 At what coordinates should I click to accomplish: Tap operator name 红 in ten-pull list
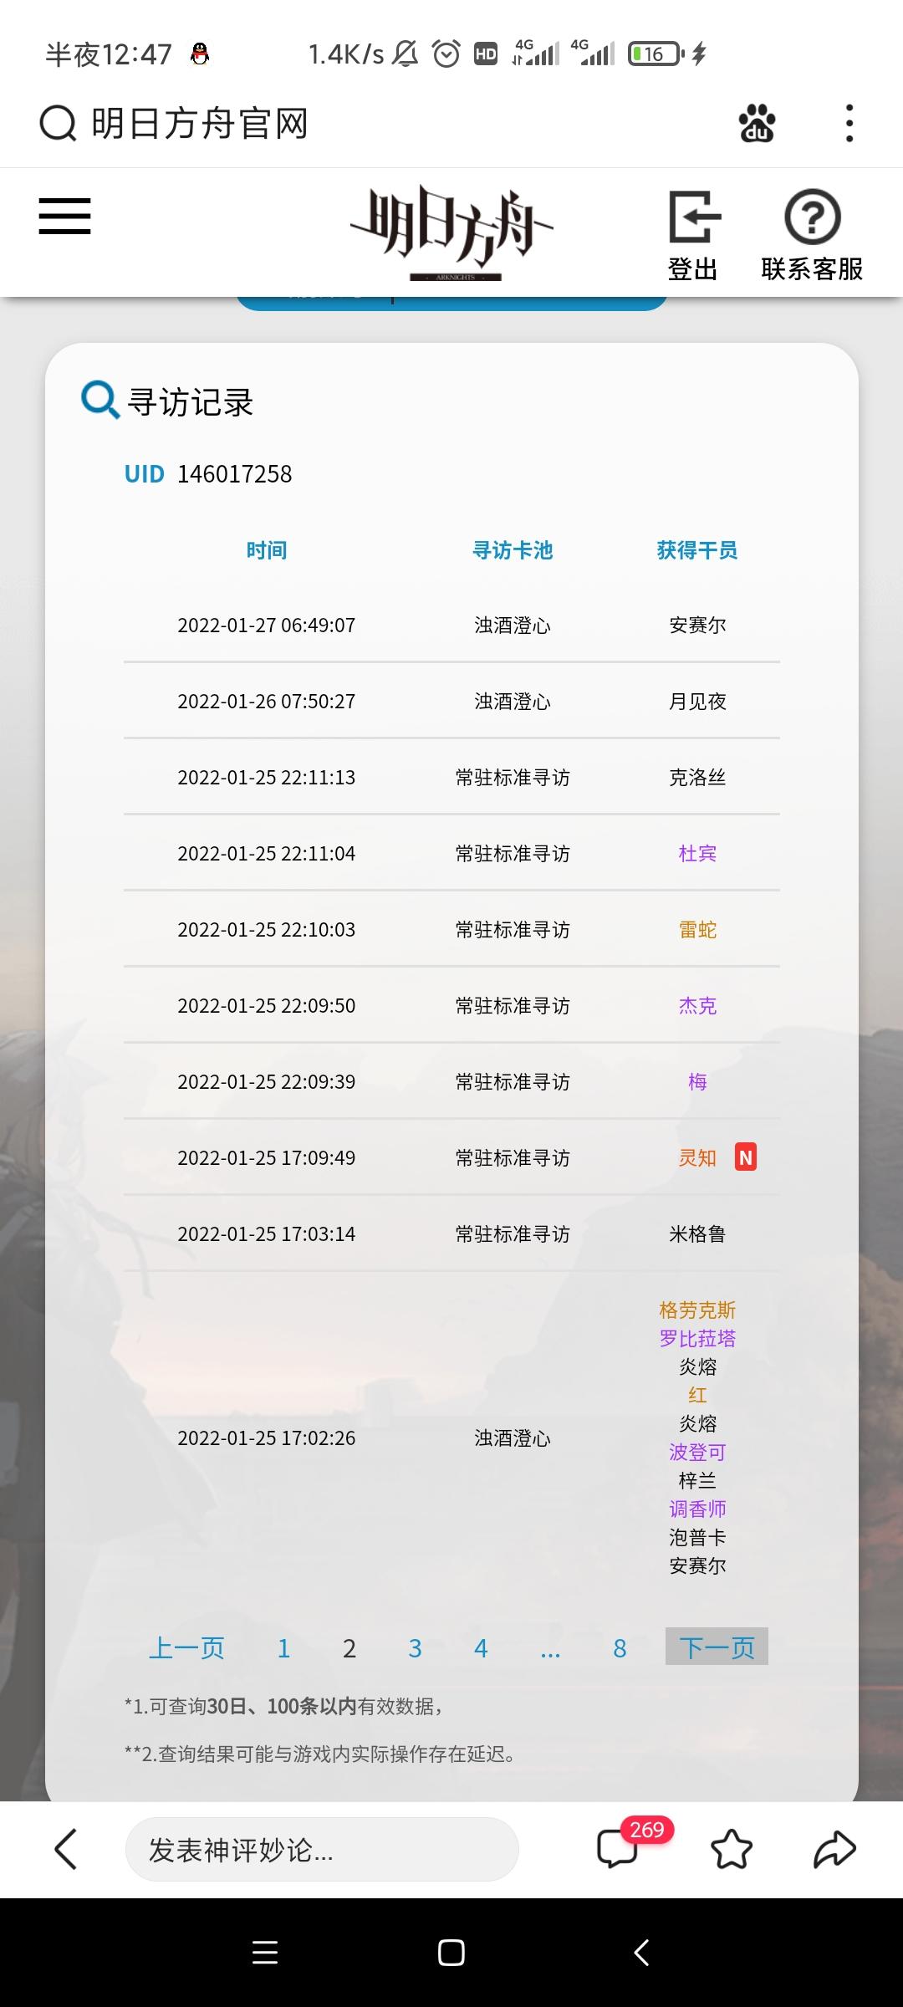click(x=697, y=1396)
